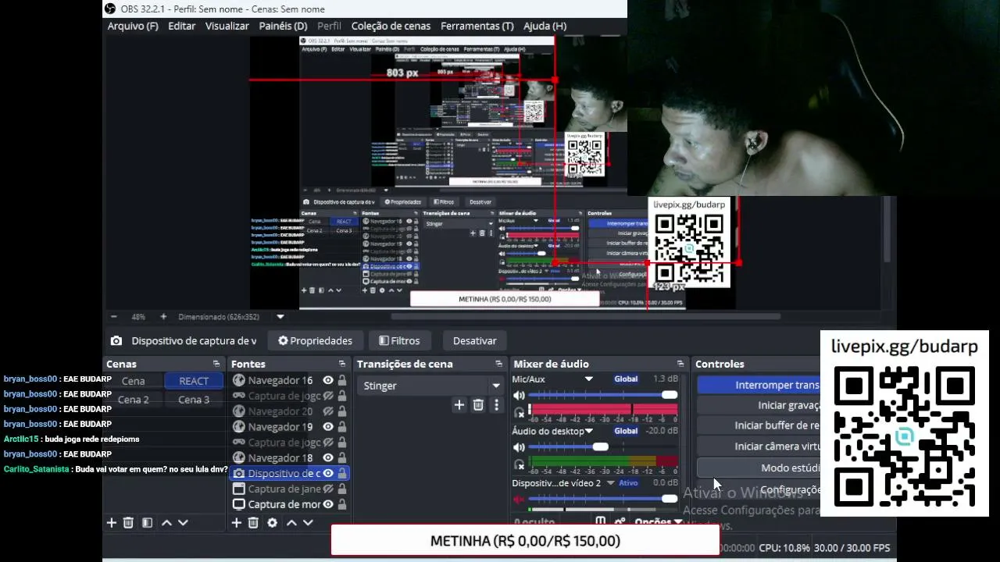
Task: Open the Painéis menu
Action: (283, 26)
